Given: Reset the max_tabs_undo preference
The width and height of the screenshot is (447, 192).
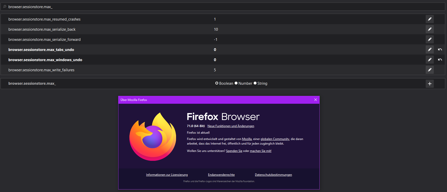Looking at the screenshot, I should click(440, 49).
